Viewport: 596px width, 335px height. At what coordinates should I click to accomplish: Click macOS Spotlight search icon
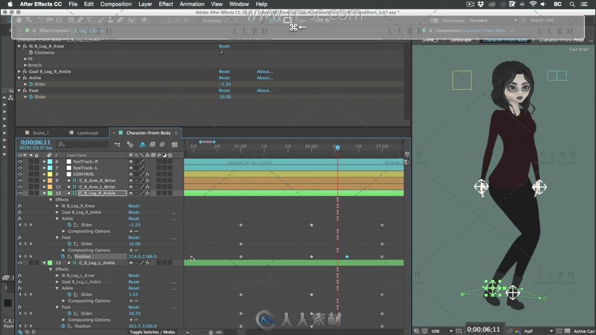coord(572,4)
